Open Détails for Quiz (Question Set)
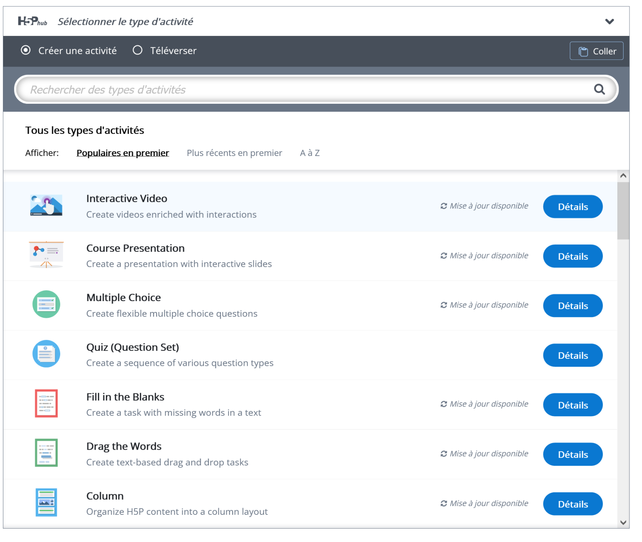Image resolution: width=642 pixels, height=542 pixels. (573, 355)
